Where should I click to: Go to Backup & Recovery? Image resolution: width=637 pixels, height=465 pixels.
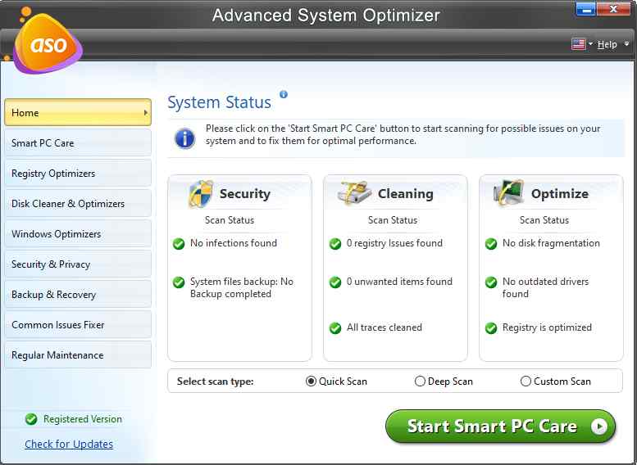coord(78,294)
